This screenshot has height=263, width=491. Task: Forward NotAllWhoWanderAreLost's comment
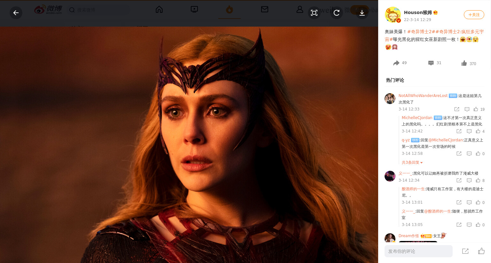tap(457, 109)
